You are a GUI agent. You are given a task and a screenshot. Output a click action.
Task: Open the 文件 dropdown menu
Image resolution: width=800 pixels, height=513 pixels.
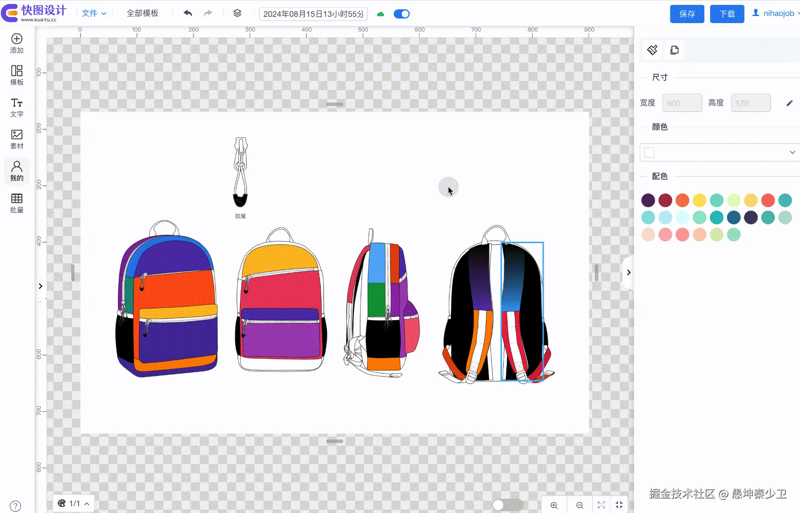(x=93, y=13)
